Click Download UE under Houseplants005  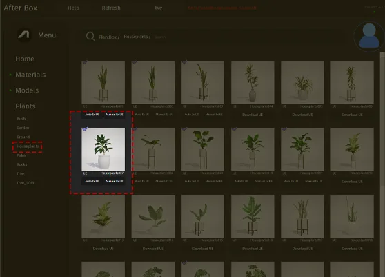click(302, 115)
